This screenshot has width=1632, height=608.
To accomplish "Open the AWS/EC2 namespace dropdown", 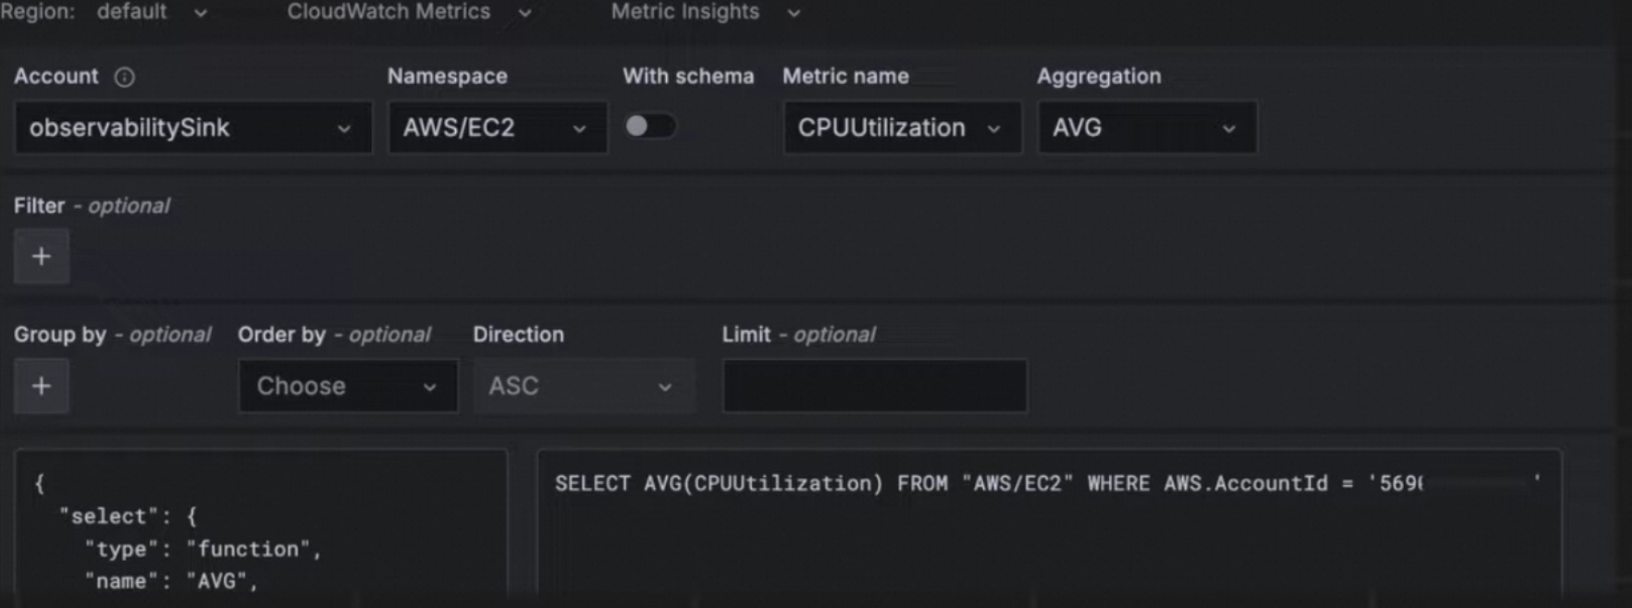I will click(497, 128).
